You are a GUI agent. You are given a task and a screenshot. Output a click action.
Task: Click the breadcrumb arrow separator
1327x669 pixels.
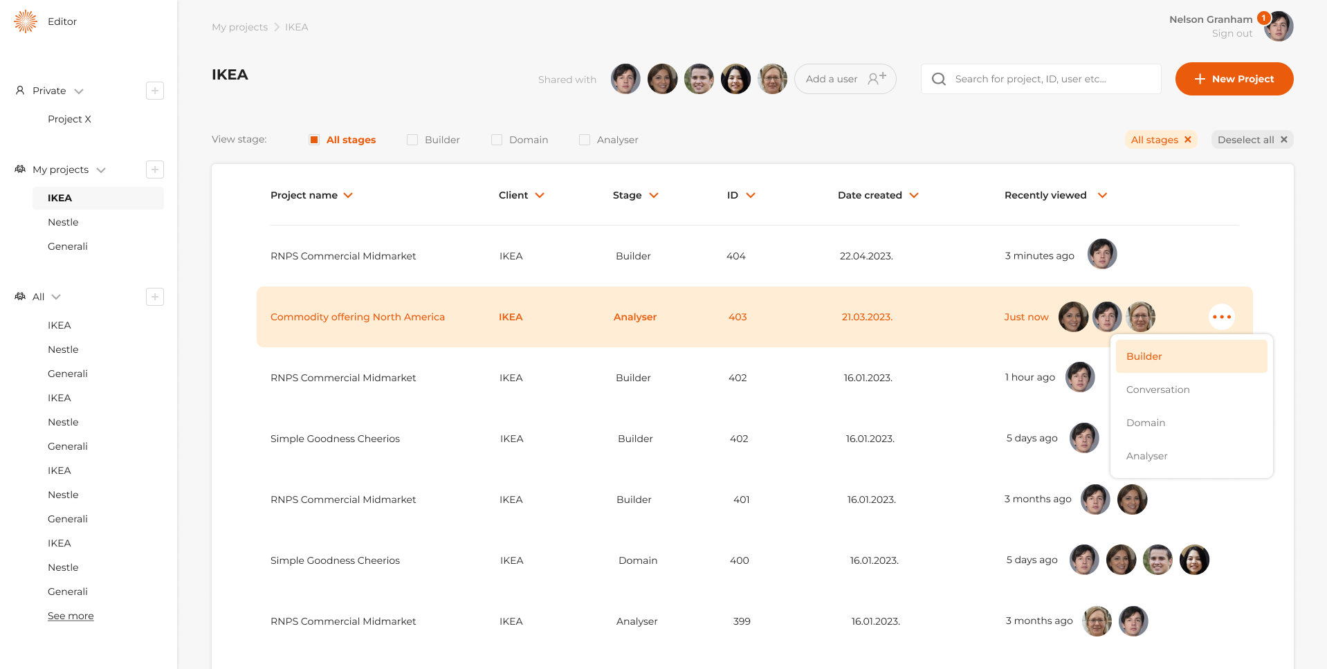pos(277,27)
